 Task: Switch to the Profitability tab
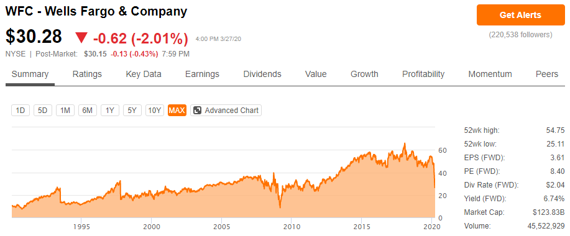coord(423,75)
